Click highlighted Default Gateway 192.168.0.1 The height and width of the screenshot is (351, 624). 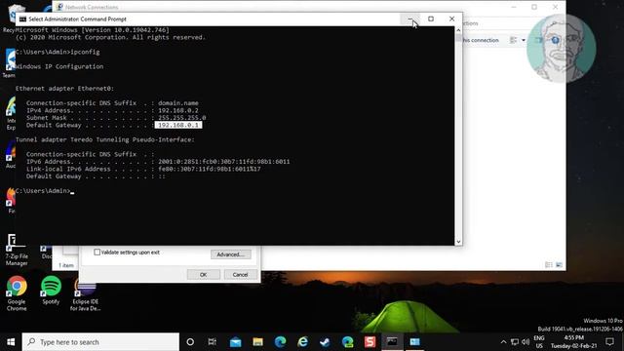(x=178, y=125)
